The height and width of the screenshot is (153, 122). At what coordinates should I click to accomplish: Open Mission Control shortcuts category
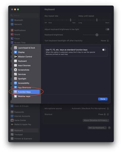pyautogui.click(x=27, y=56)
